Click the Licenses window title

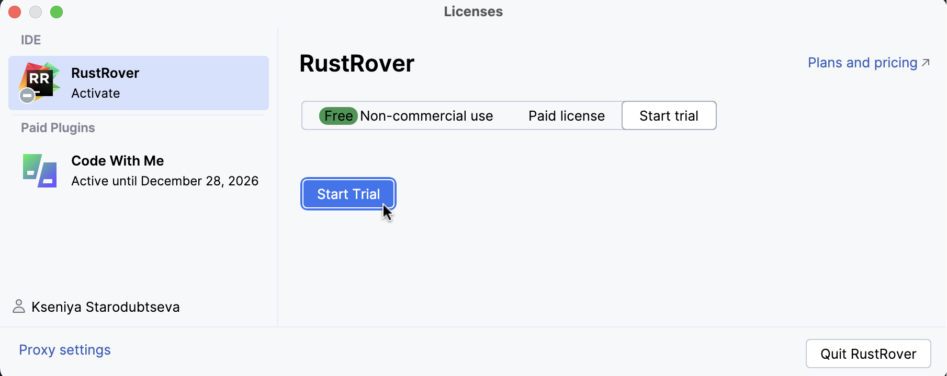[473, 12]
